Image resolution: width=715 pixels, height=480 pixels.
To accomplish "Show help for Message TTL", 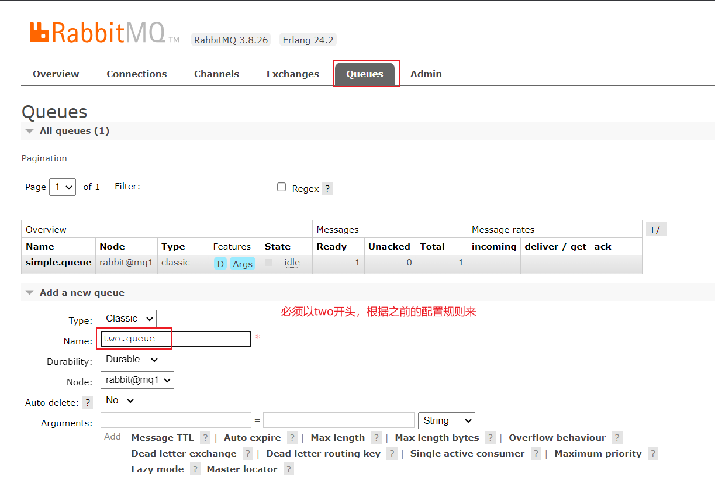I will coord(205,438).
